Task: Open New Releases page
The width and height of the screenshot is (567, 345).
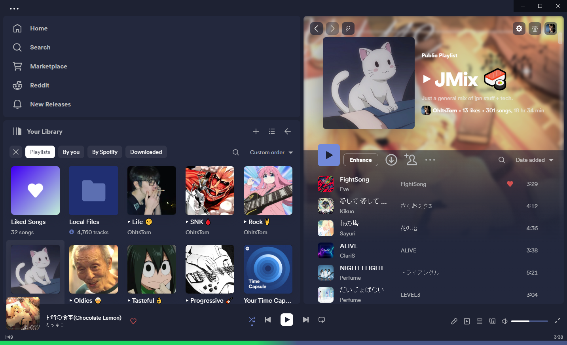Action: click(x=42, y=104)
